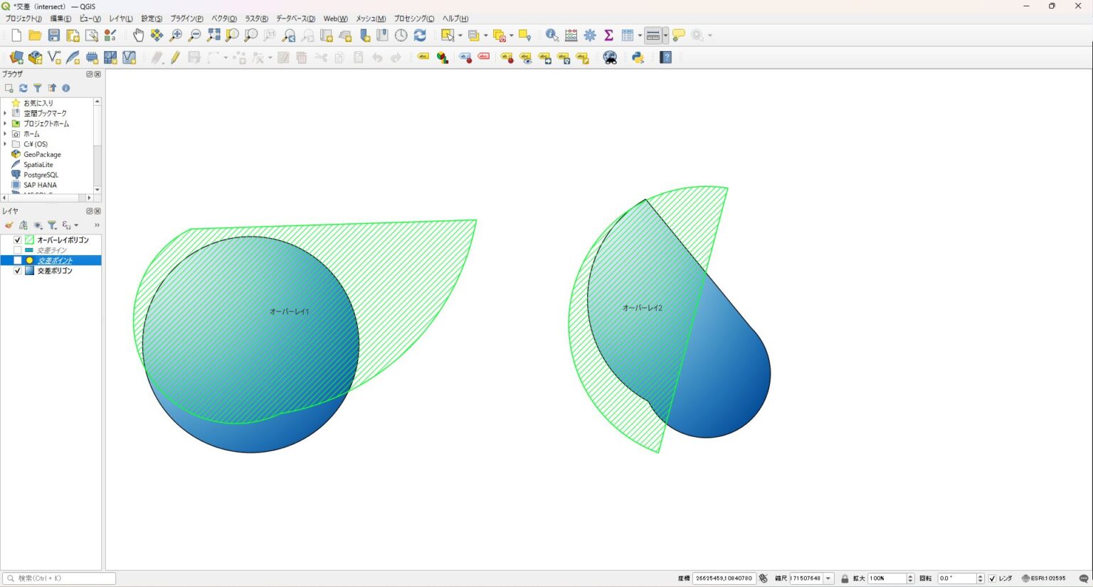Toggle the レンダ render checkbox
The height and width of the screenshot is (587, 1093).
[x=992, y=578]
